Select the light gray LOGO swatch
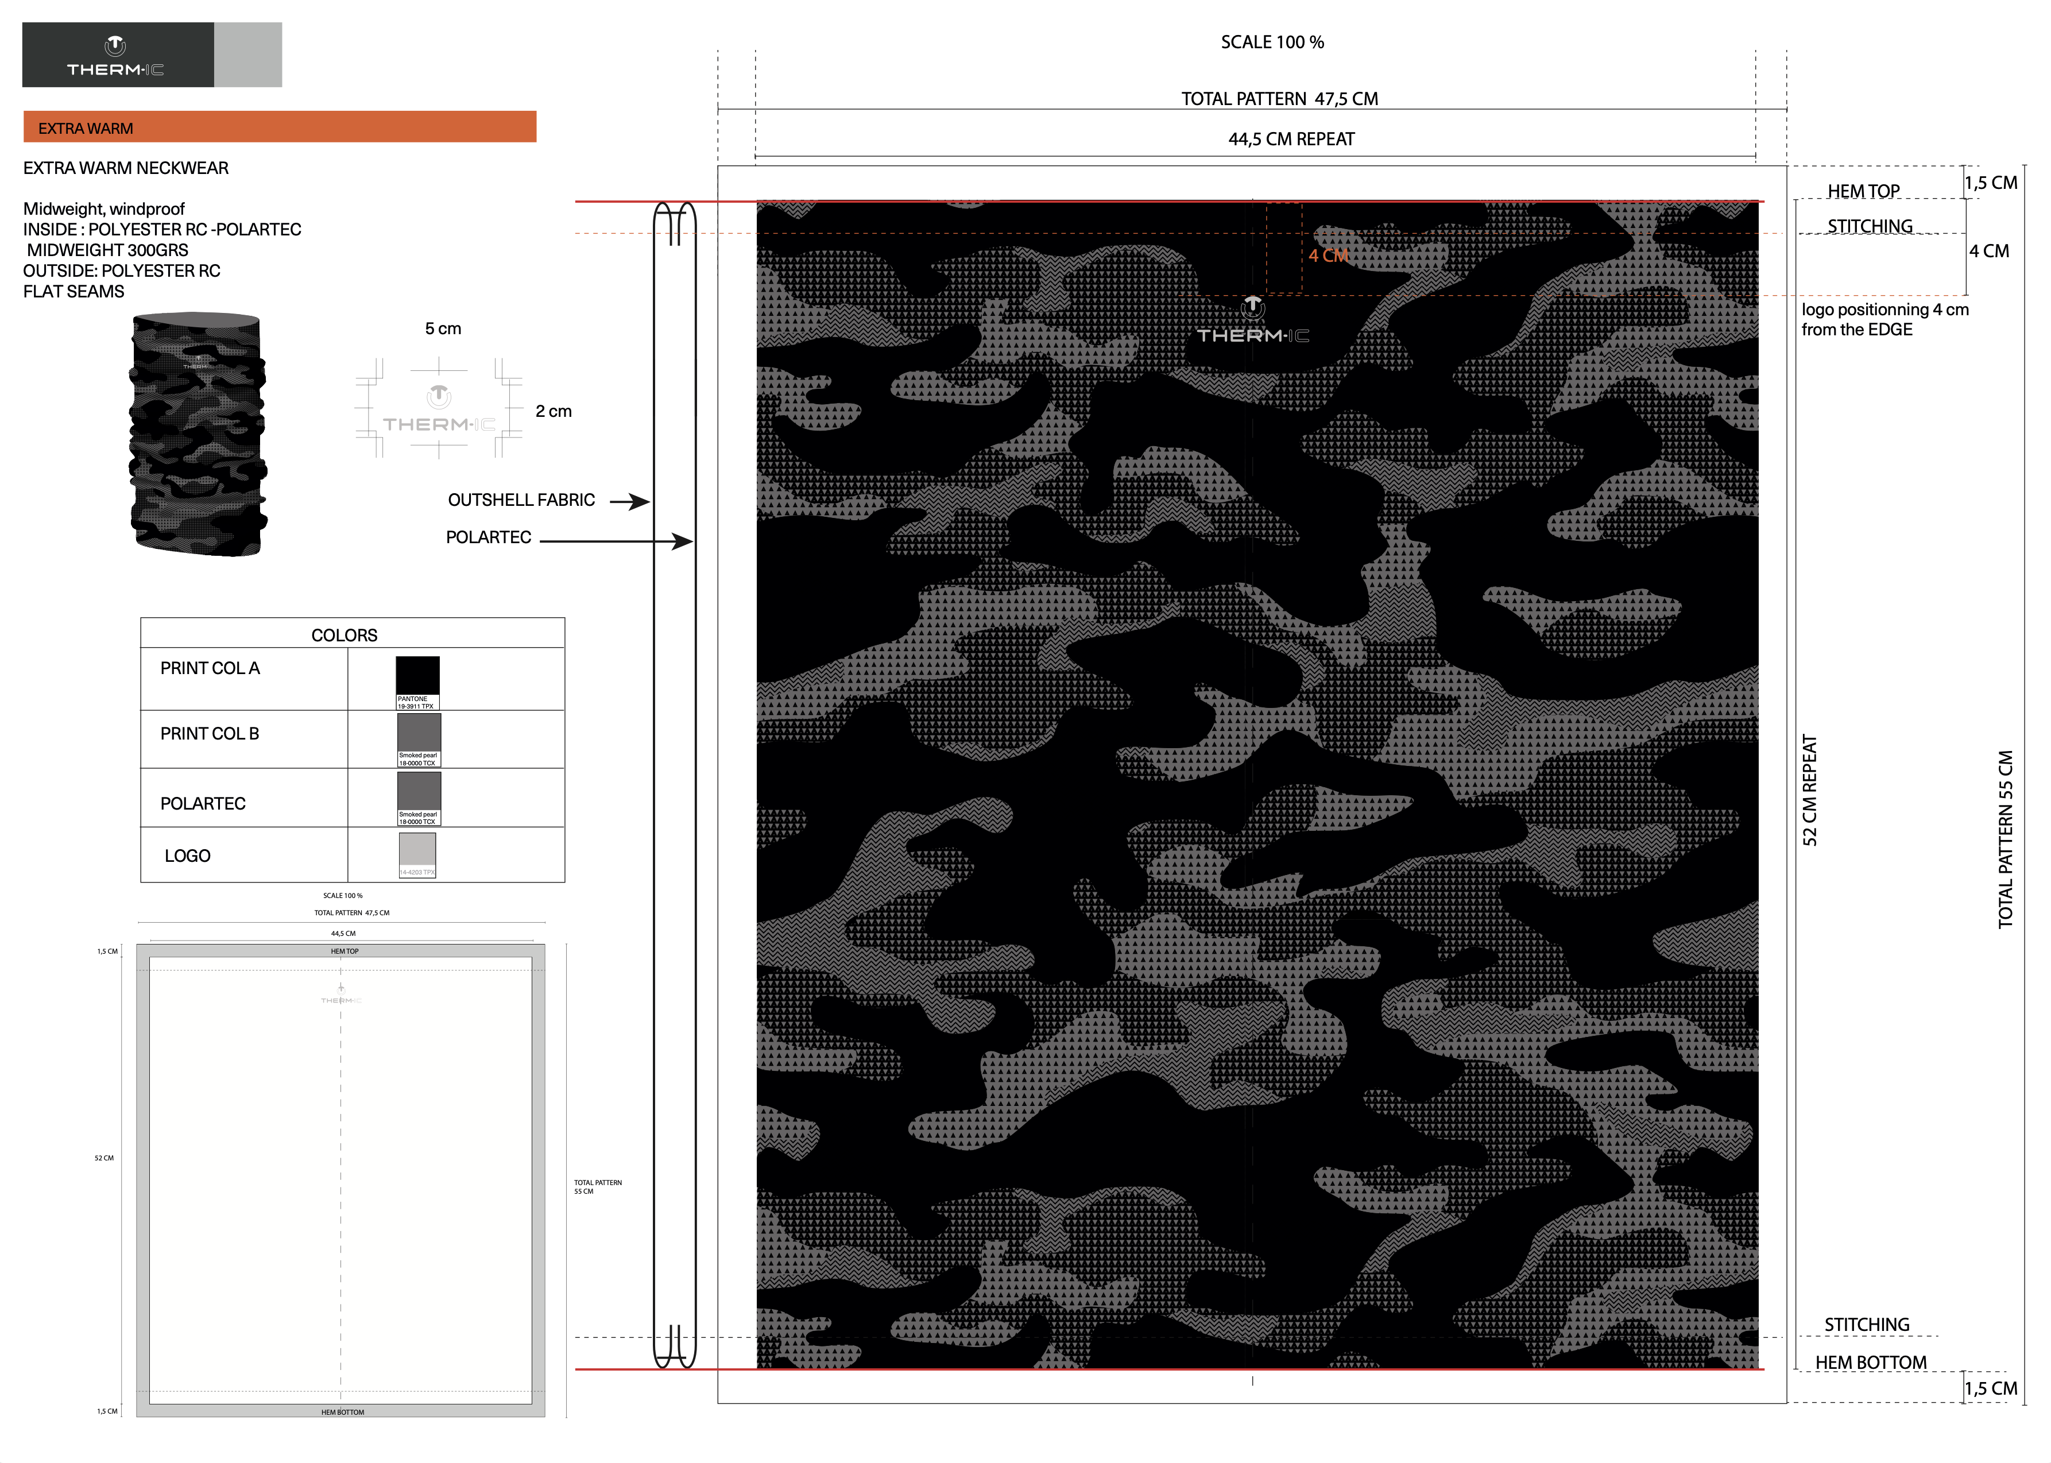2051x1463 pixels. (417, 850)
